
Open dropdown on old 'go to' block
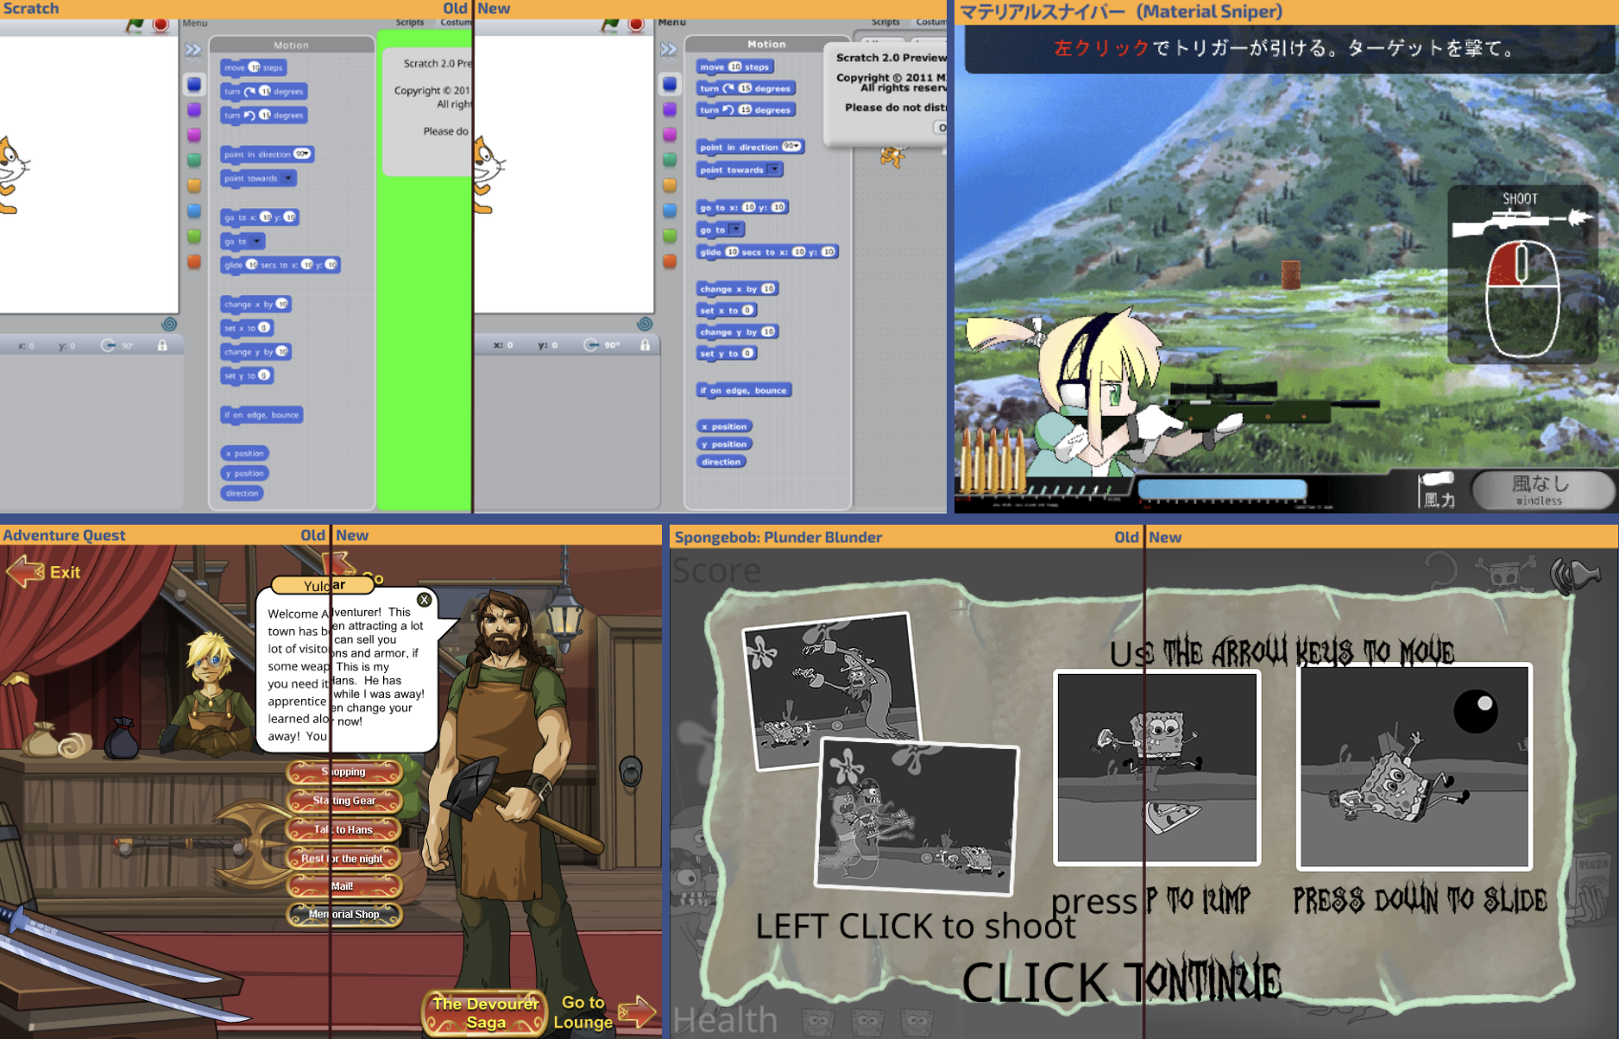click(x=256, y=242)
